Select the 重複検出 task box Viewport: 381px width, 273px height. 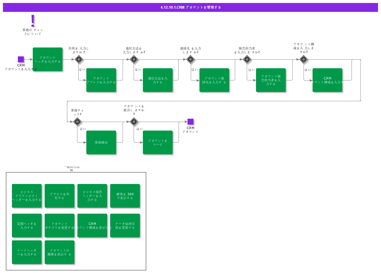tap(101, 142)
